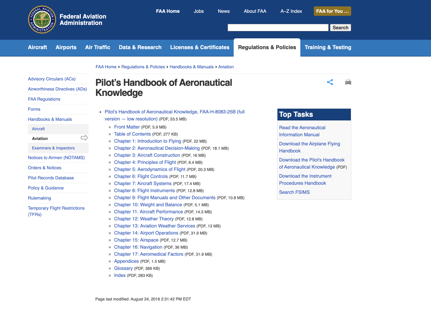Select the Data & Research tab
This screenshot has height=323, width=431.
140,47
